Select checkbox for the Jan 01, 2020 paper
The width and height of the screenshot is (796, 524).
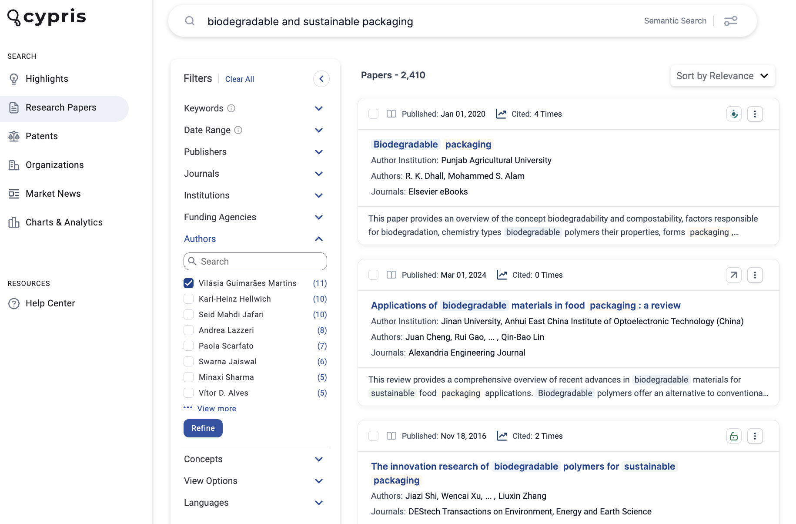pyautogui.click(x=373, y=114)
